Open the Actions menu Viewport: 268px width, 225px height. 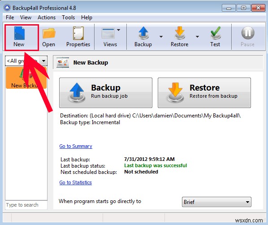point(47,17)
